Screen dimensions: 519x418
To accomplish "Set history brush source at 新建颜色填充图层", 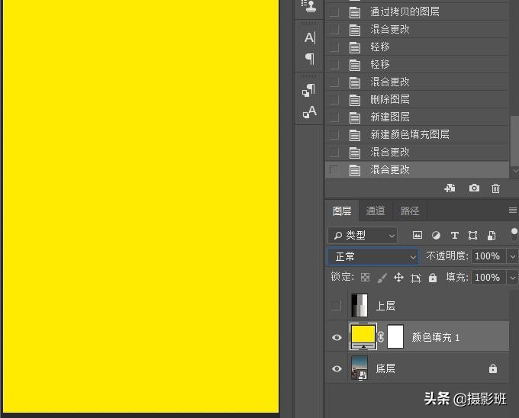I will 334,134.
